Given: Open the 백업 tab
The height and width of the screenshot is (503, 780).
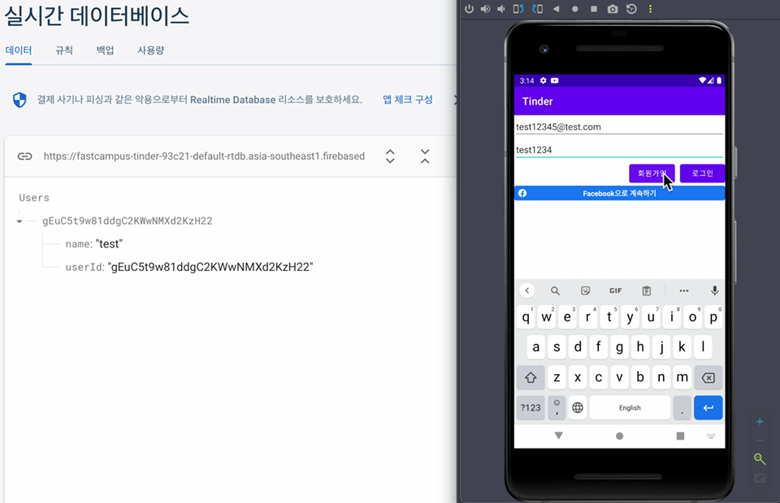Looking at the screenshot, I should (105, 50).
